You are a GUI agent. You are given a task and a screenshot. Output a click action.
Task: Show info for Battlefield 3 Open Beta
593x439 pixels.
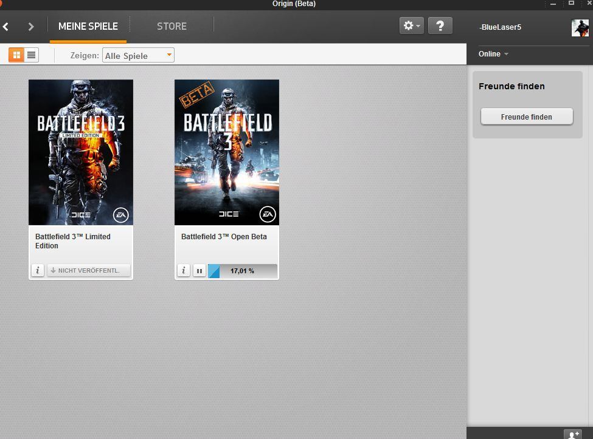coord(184,270)
